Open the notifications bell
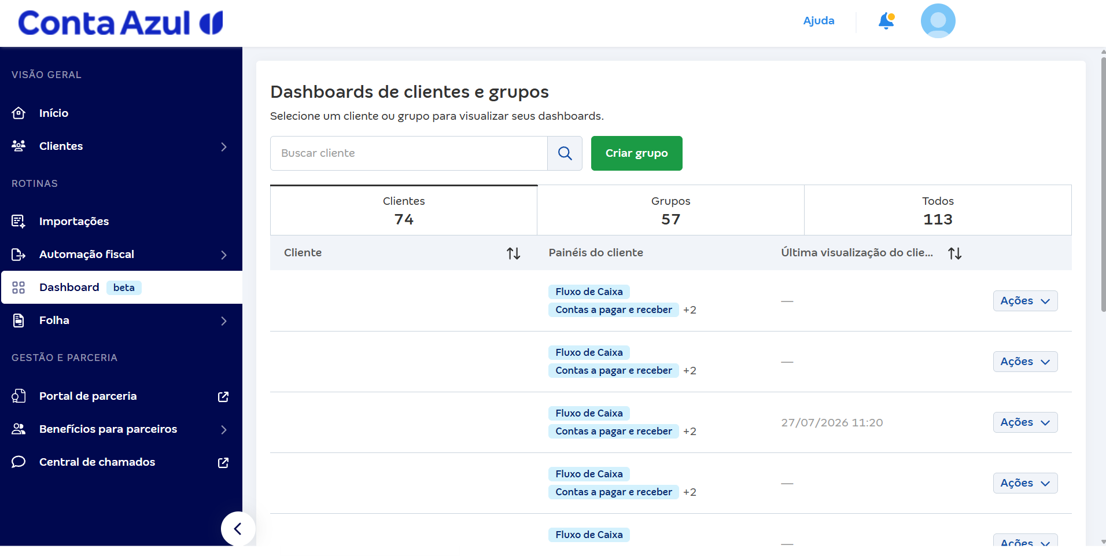Viewport: 1106px width, 556px height. 886,21
